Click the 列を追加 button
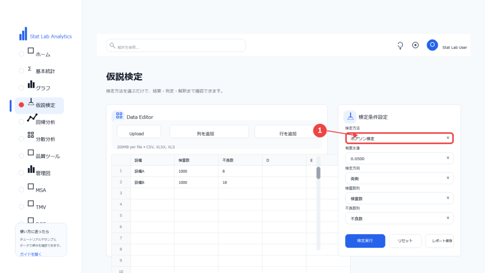Screen dimensions: 485x273 click(209, 132)
